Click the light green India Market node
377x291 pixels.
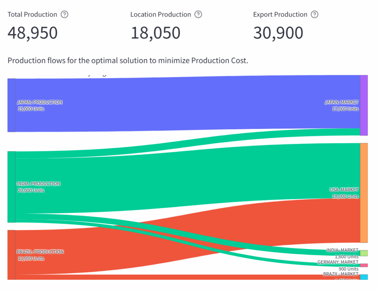364,253
